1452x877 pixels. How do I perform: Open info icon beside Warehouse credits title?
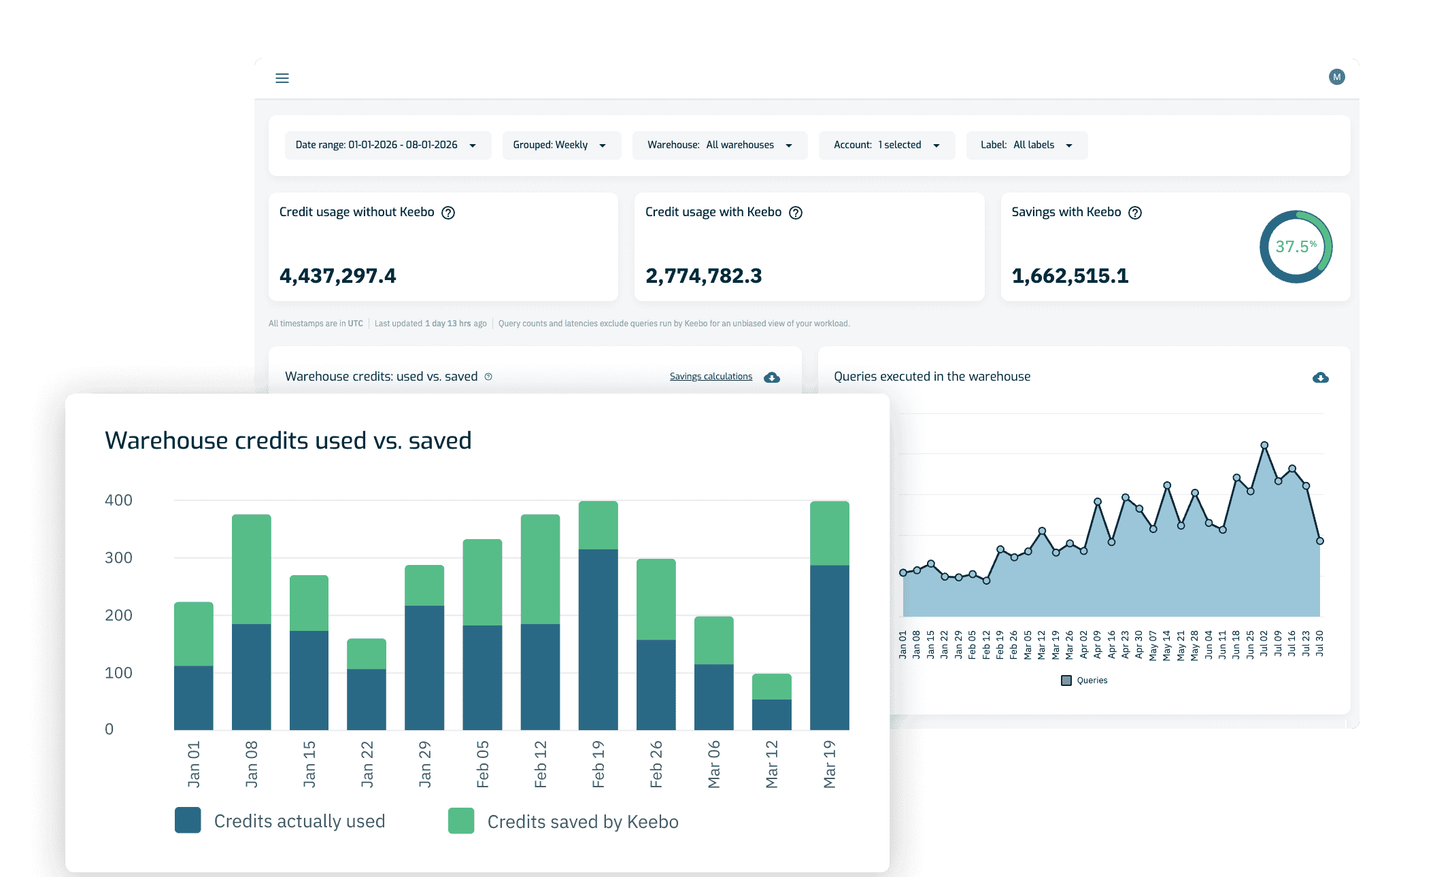coord(488,377)
